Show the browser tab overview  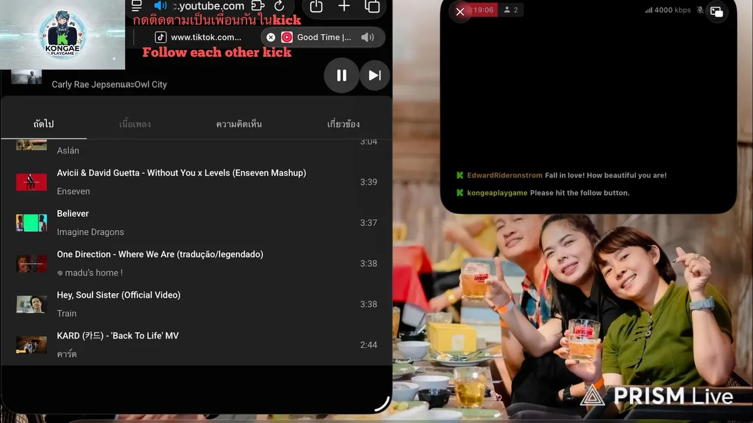[372, 6]
